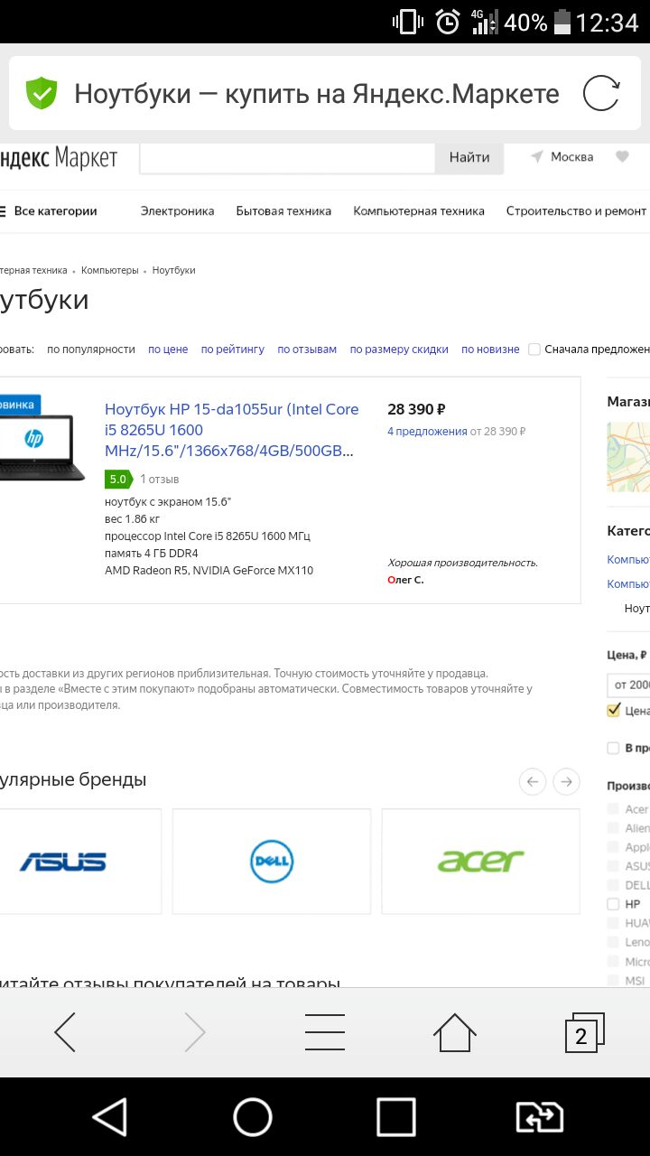Viewport: 650px width, 1156px height.
Task: Check the ASUS manufacturer checkbox
Action: (x=614, y=866)
